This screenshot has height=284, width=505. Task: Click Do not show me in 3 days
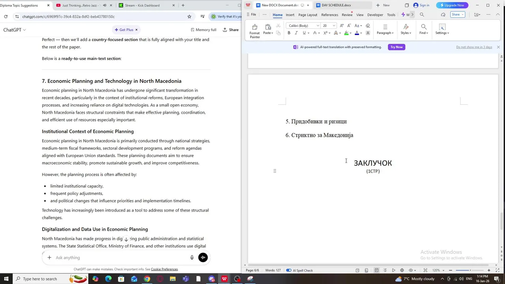point(474,47)
